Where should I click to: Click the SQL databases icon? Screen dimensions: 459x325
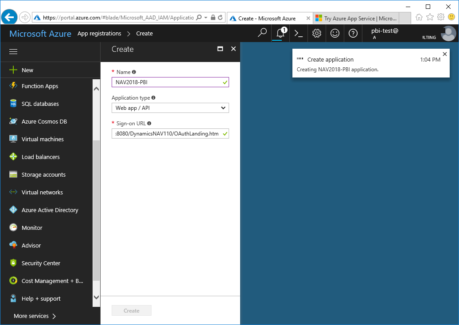pos(13,104)
